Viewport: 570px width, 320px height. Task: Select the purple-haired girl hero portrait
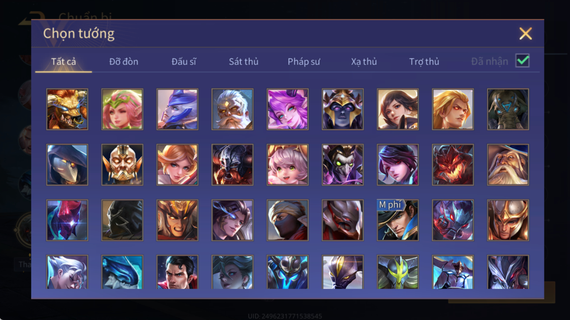point(287,109)
